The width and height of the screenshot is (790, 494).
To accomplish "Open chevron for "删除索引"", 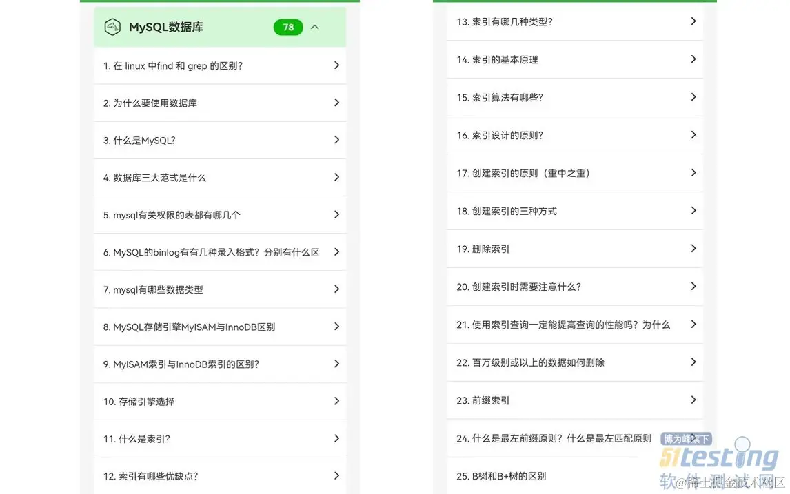I will coord(693,248).
